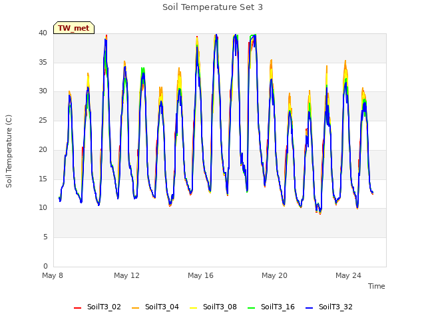Click the May 20 x-axis tick label
The image size is (426, 320).
pyautogui.click(x=274, y=275)
